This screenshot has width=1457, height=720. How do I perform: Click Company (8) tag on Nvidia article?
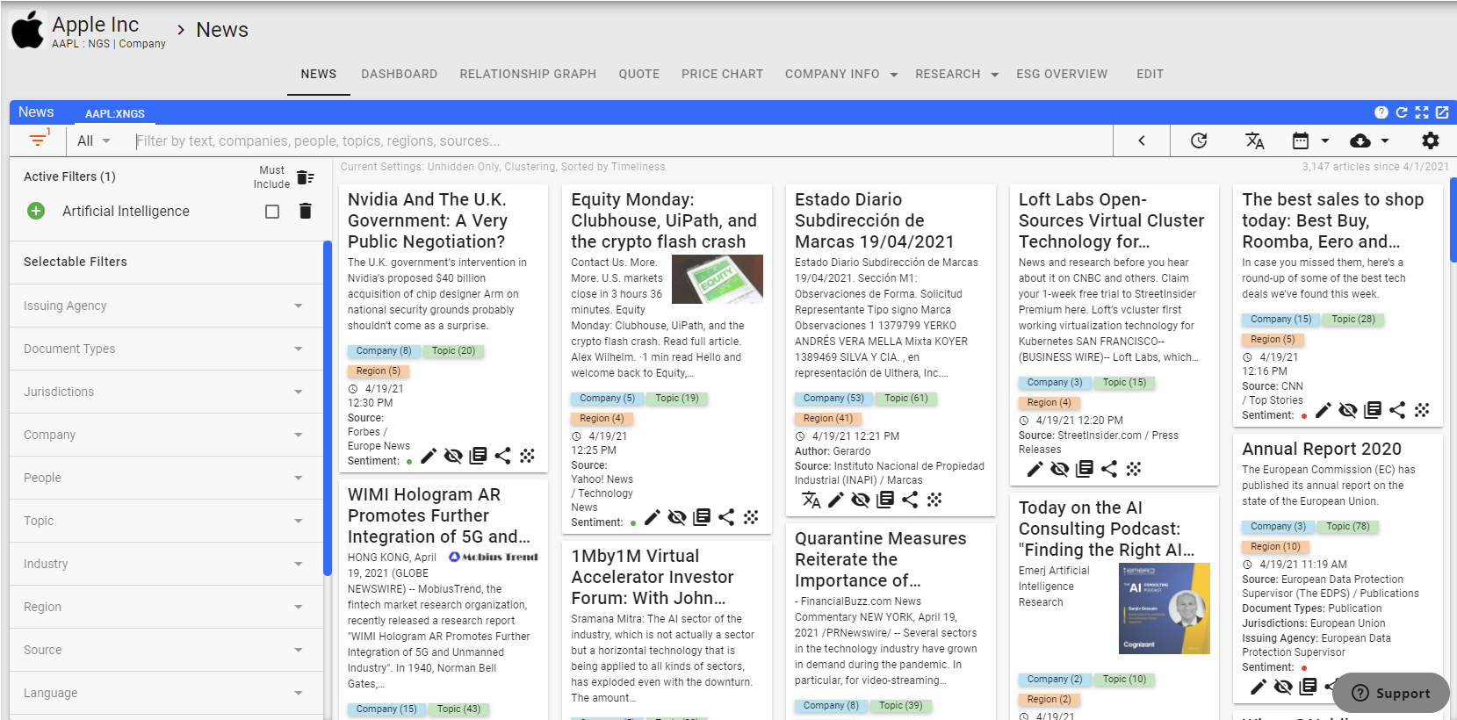(x=384, y=351)
